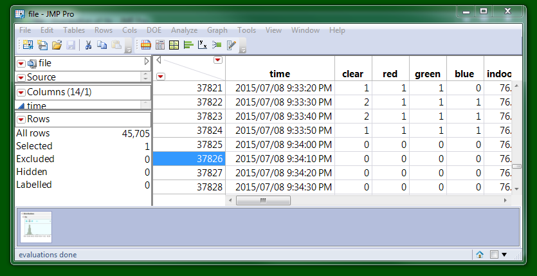Open the Columns red triangle menu
The image size is (537, 276).
click(21, 93)
